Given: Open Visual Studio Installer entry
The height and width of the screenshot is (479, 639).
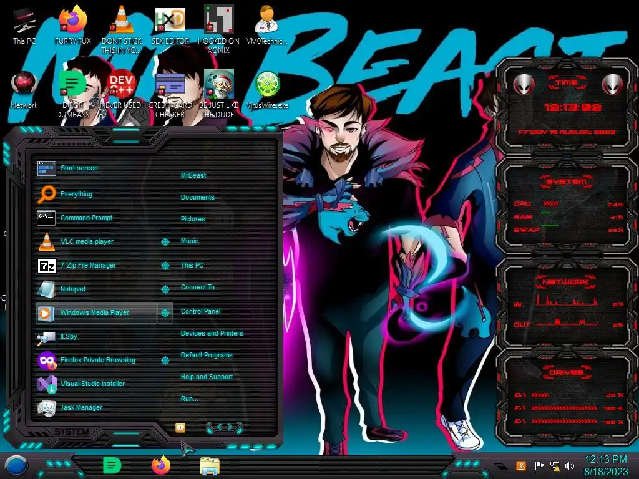Looking at the screenshot, I should pyautogui.click(x=93, y=384).
